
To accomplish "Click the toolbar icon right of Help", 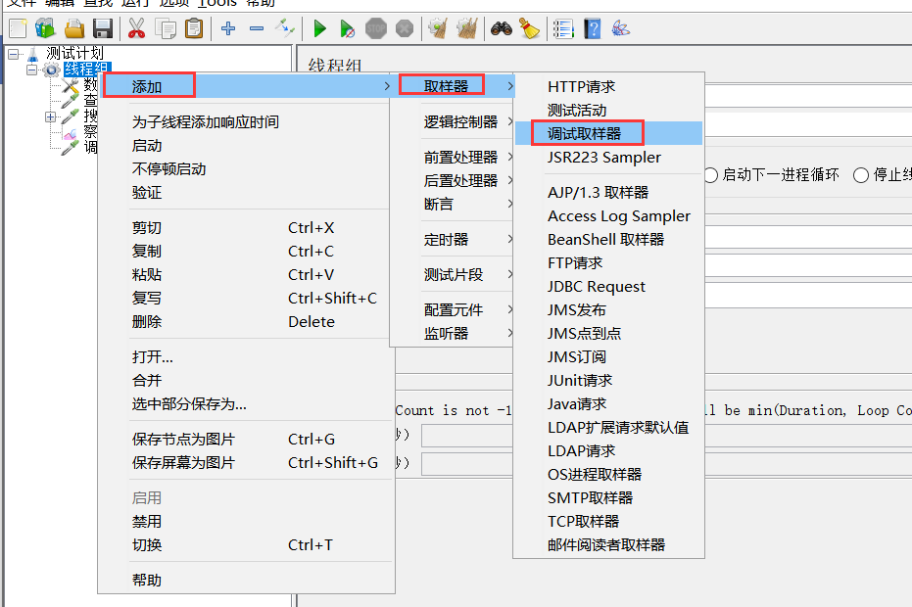I will click(621, 28).
